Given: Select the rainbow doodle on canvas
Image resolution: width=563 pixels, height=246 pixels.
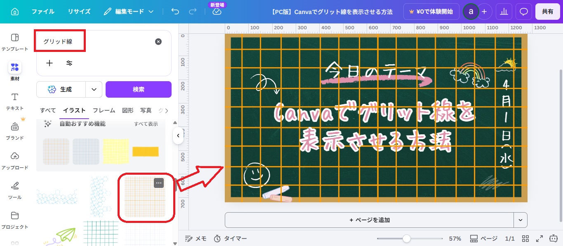Looking at the screenshot, I should click(470, 75).
